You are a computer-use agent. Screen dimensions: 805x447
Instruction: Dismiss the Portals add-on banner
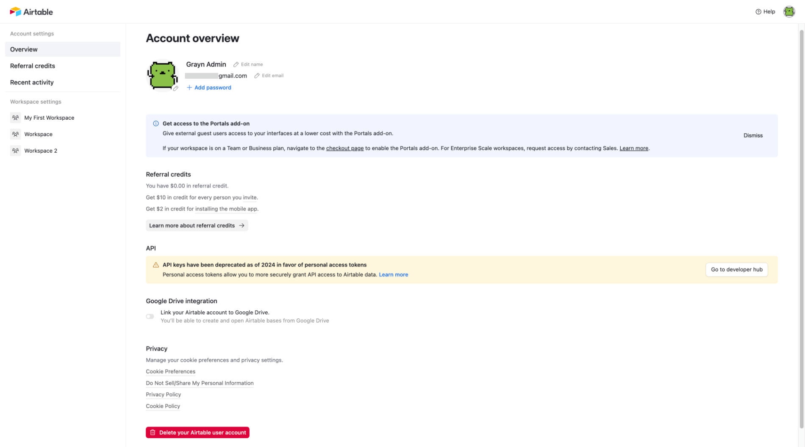753,136
